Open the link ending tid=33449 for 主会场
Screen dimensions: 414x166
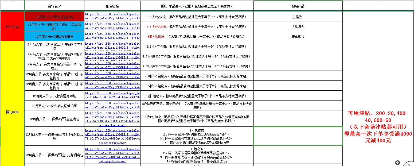tap(112, 119)
